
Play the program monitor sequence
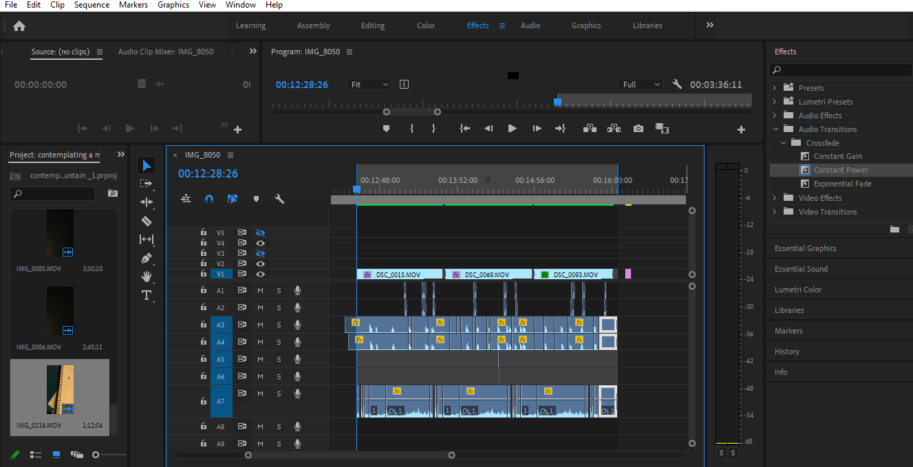pos(512,129)
